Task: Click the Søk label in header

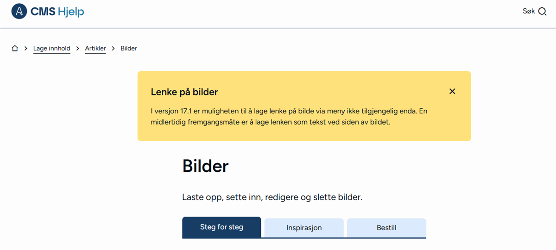Action: (529, 11)
